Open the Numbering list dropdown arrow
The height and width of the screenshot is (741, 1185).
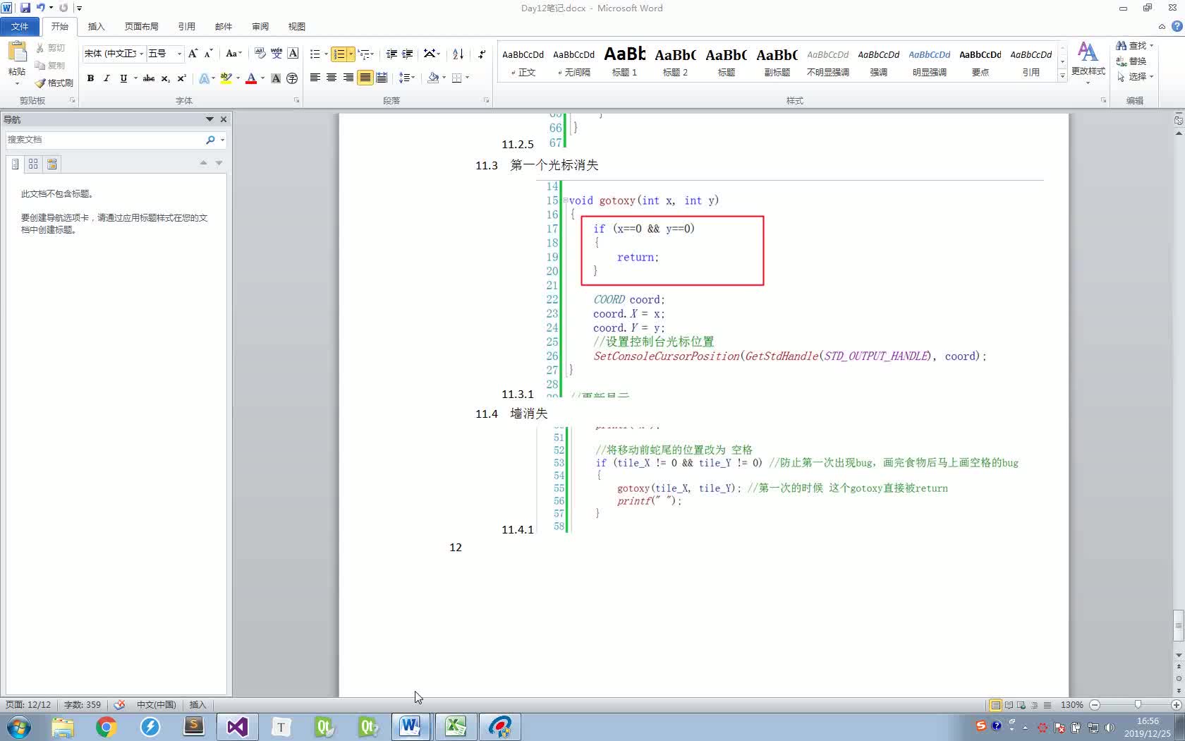click(x=351, y=54)
